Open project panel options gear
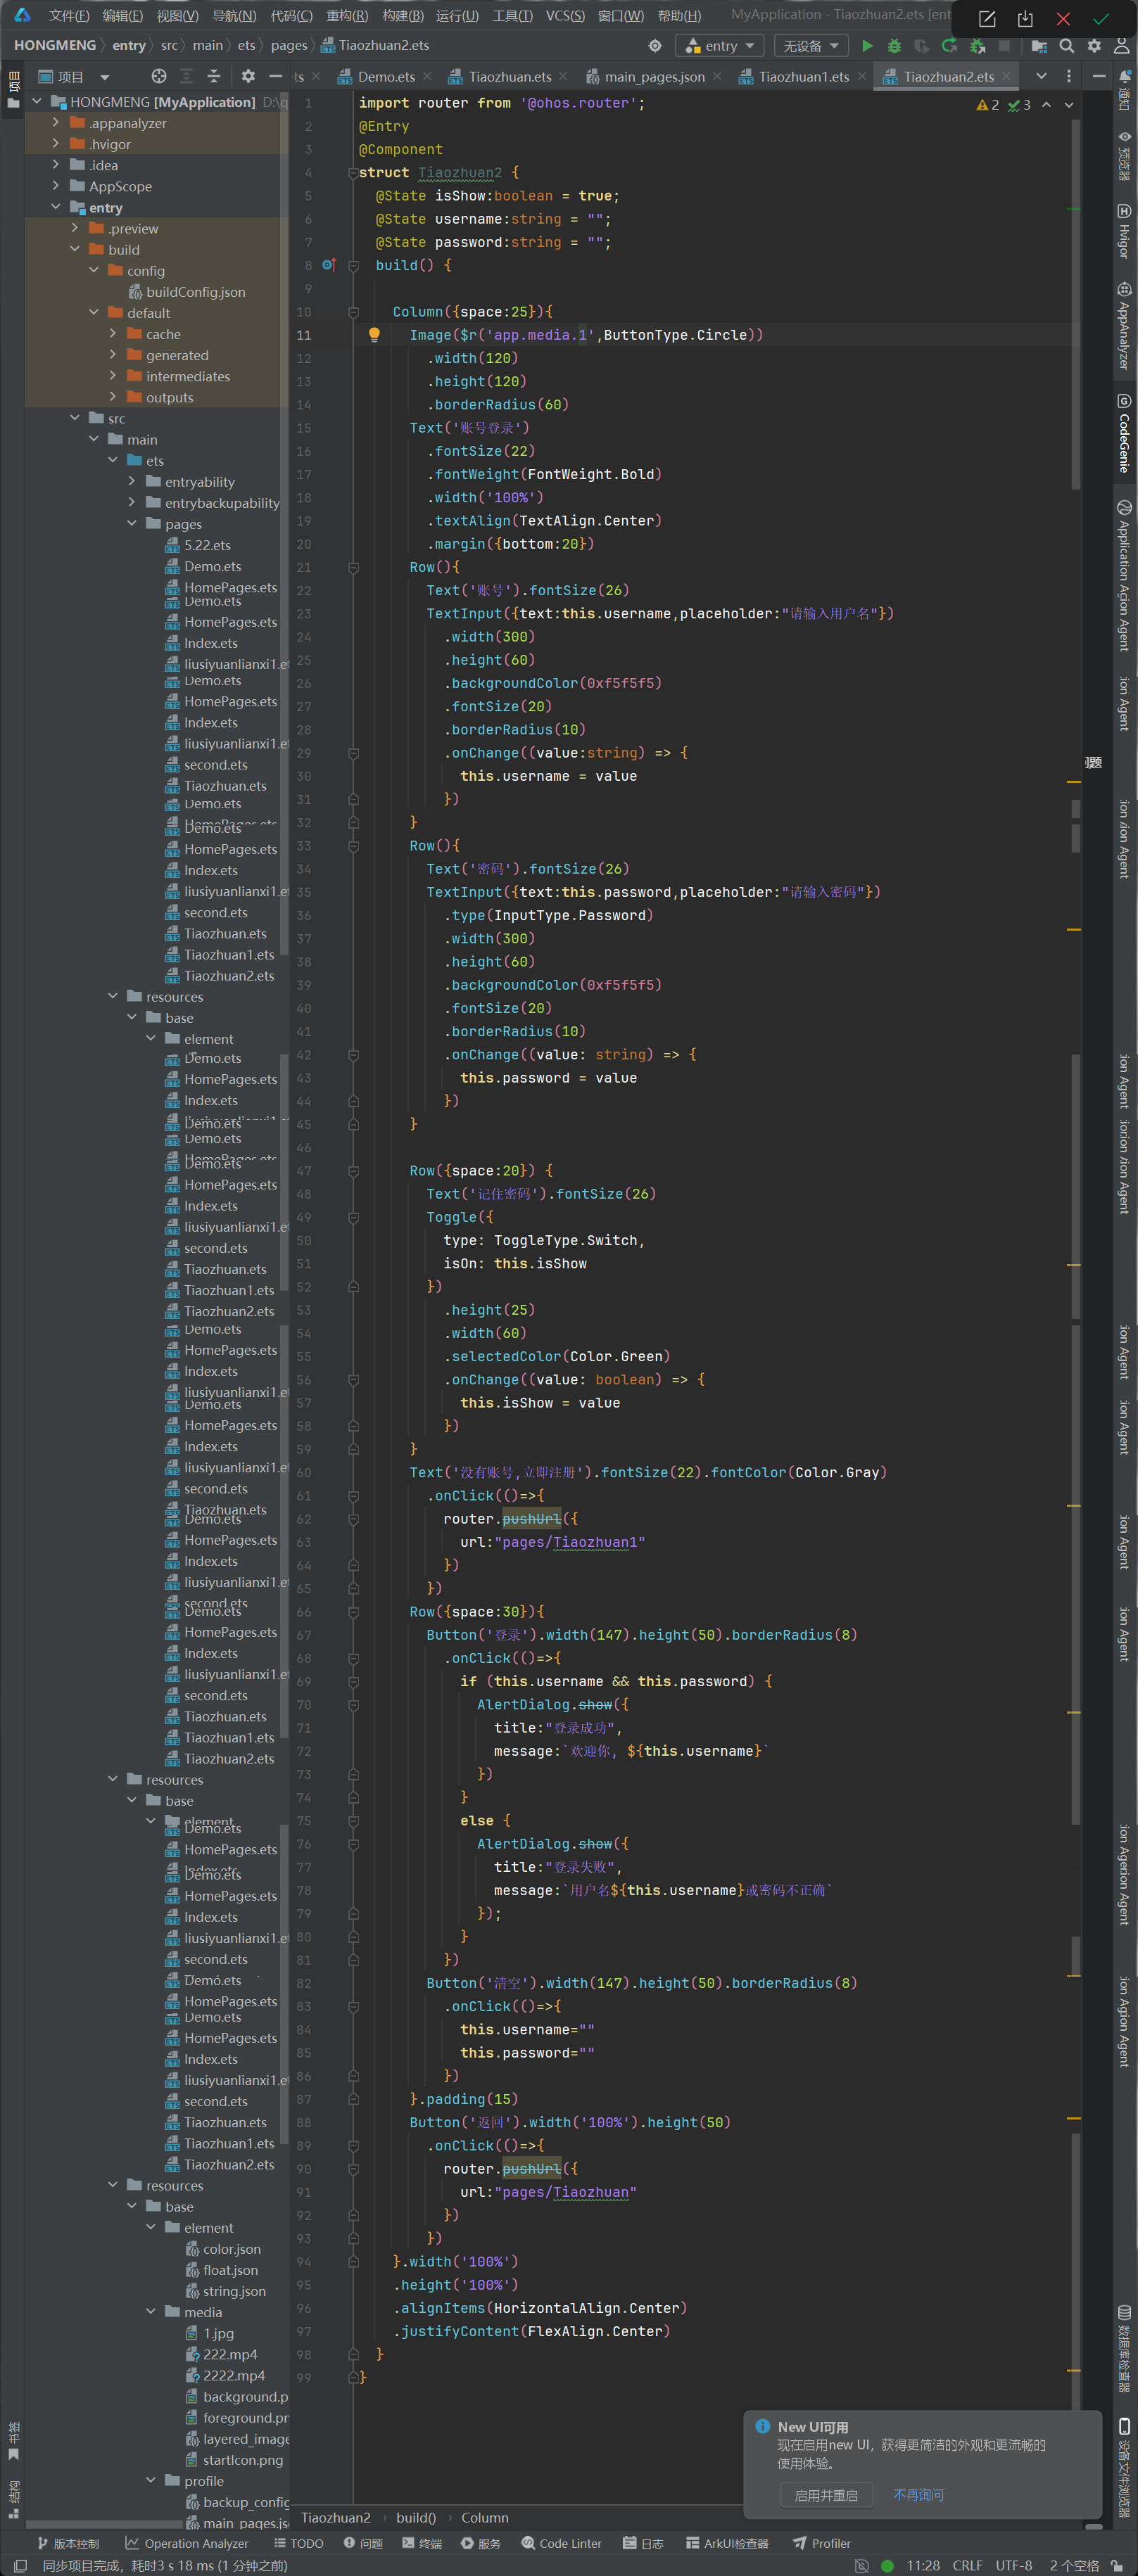 (247, 76)
